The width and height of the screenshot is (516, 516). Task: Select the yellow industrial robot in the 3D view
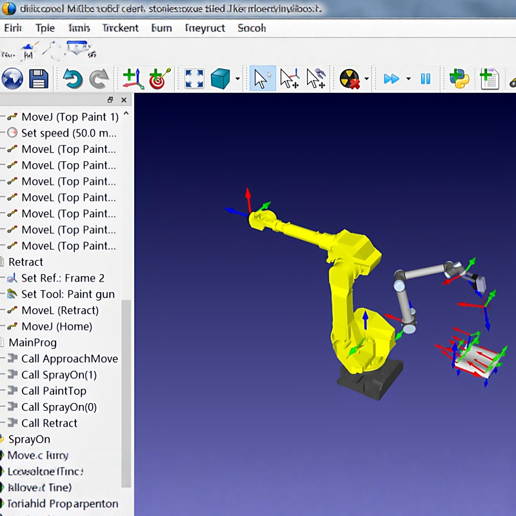[x=342, y=290]
